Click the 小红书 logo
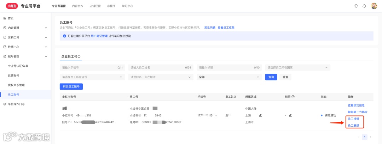Viewport: 382px width, 144px height. [x=12, y=6]
